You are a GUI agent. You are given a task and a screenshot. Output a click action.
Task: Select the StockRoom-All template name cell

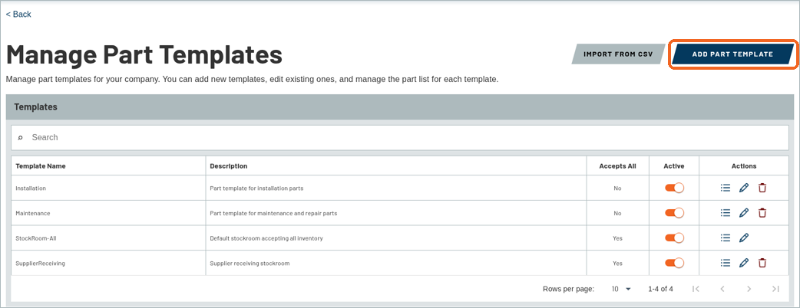tap(108, 238)
